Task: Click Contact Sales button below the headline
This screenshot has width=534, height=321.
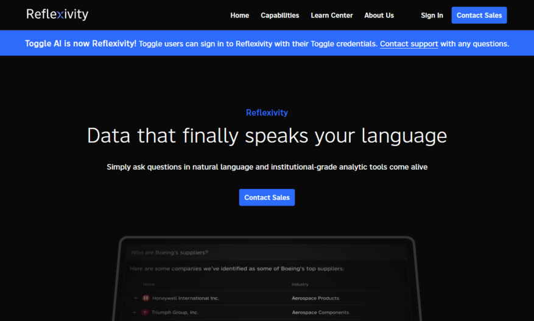Action: 267,198
